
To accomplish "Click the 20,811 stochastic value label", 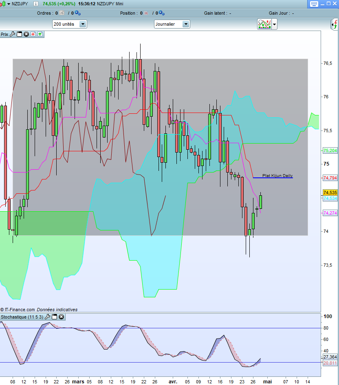I will click(330, 363).
